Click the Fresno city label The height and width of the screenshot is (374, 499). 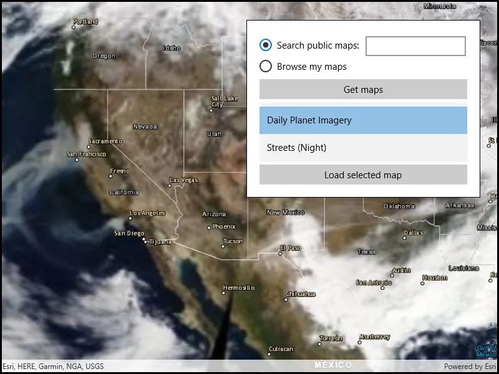(x=120, y=171)
